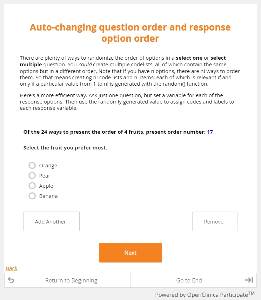
Task: Select the Orange radio button
Action: point(32,166)
